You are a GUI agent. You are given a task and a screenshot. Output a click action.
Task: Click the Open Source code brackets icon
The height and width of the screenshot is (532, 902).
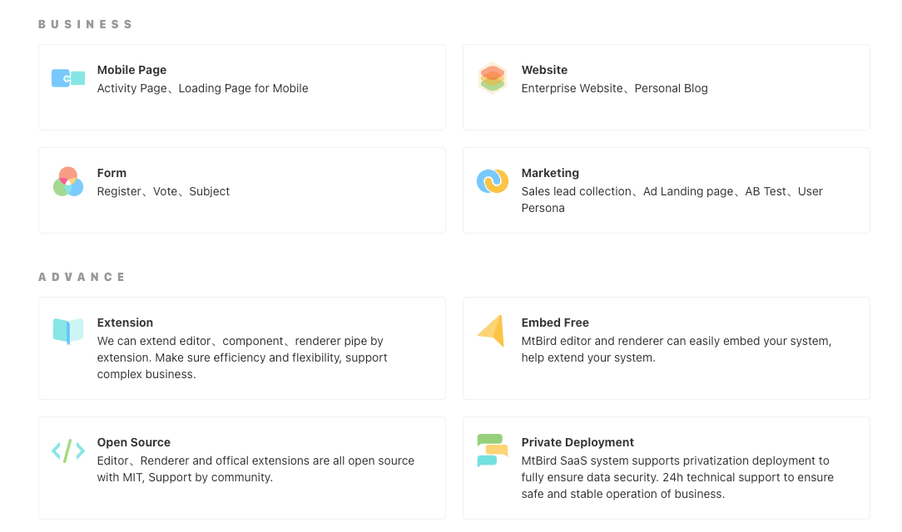point(68,451)
